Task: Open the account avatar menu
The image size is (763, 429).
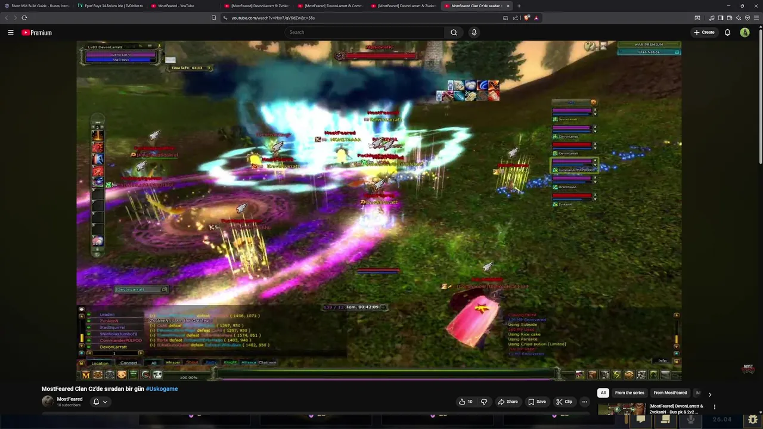Action: tap(745, 32)
